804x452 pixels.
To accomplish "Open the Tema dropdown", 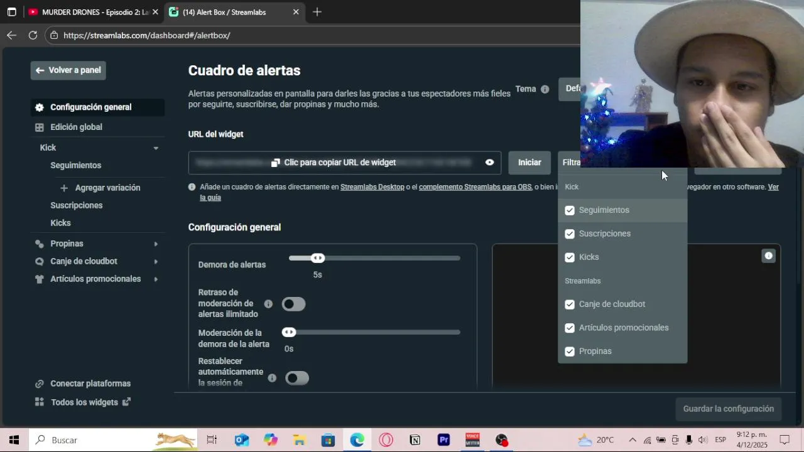I will tap(569, 89).
